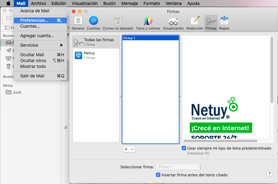This screenshot has width=278, height=184.
Task: Choose Ocultar otros menu item
Action: (x=40, y=61)
